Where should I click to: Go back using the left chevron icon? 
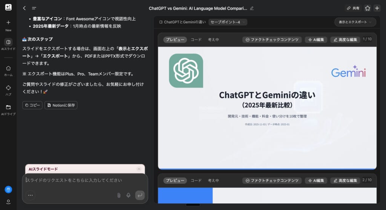tap(25, 8)
